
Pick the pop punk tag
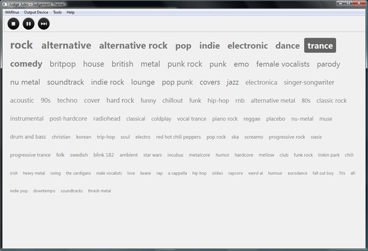click(177, 82)
